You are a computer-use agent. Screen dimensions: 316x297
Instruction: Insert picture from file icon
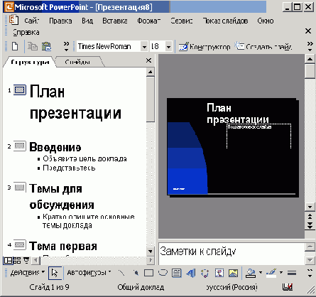click(234, 273)
